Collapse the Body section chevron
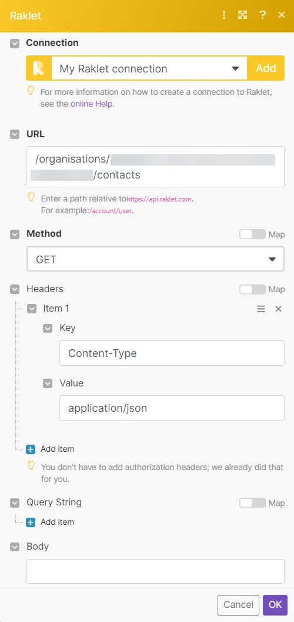Image resolution: width=294 pixels, height=622 pixels. coord(15,547)
